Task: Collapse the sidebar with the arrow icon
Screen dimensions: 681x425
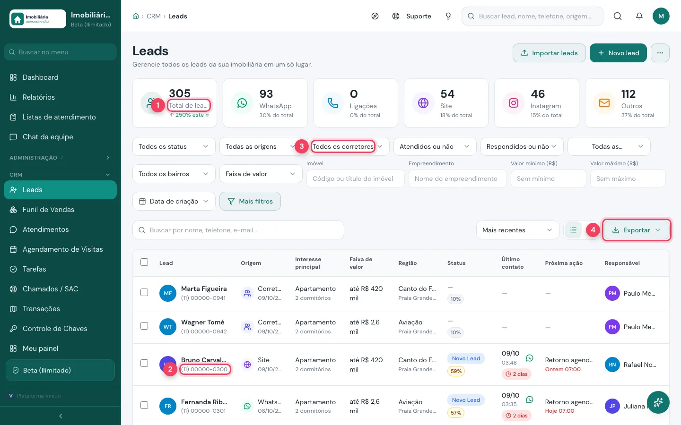Action: [61, 416]
